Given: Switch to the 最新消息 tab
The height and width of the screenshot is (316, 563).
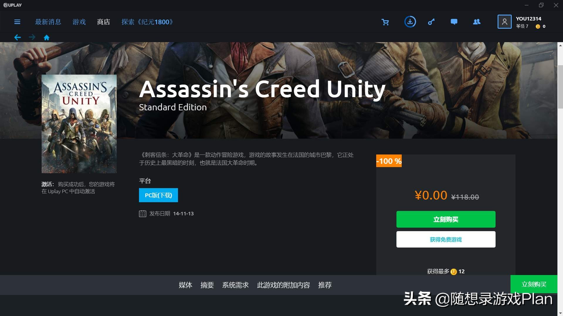Looking at the screenshot, I should pyautogui.click(x=48, y=22).
